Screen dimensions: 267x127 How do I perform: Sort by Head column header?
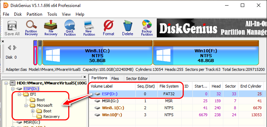tap(216, 86)
